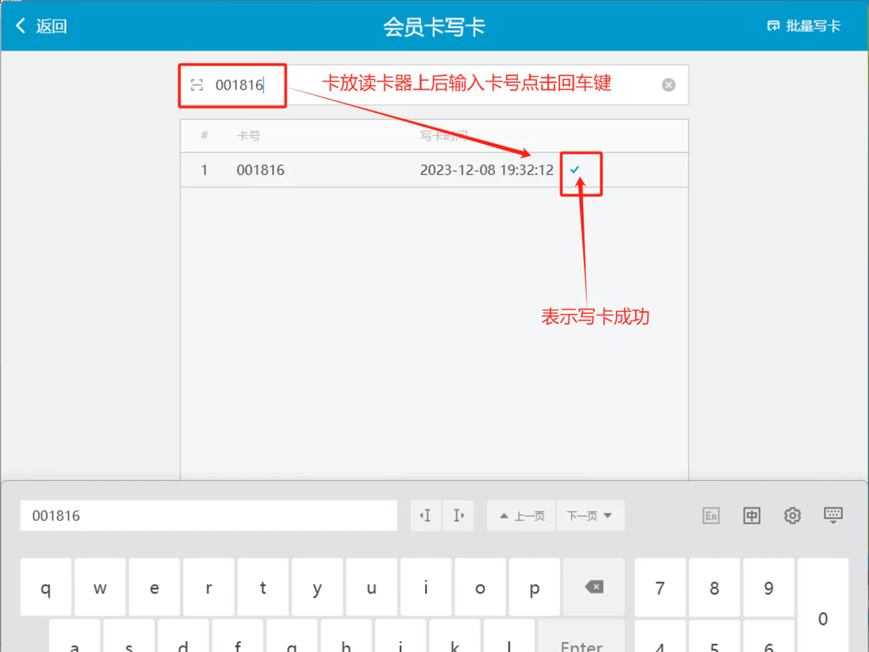The width and height of the screenshot is (869, 652).
Task: Open 批量写卡 batch write mode
Action: pyautogui.click(x=804, y=26)
